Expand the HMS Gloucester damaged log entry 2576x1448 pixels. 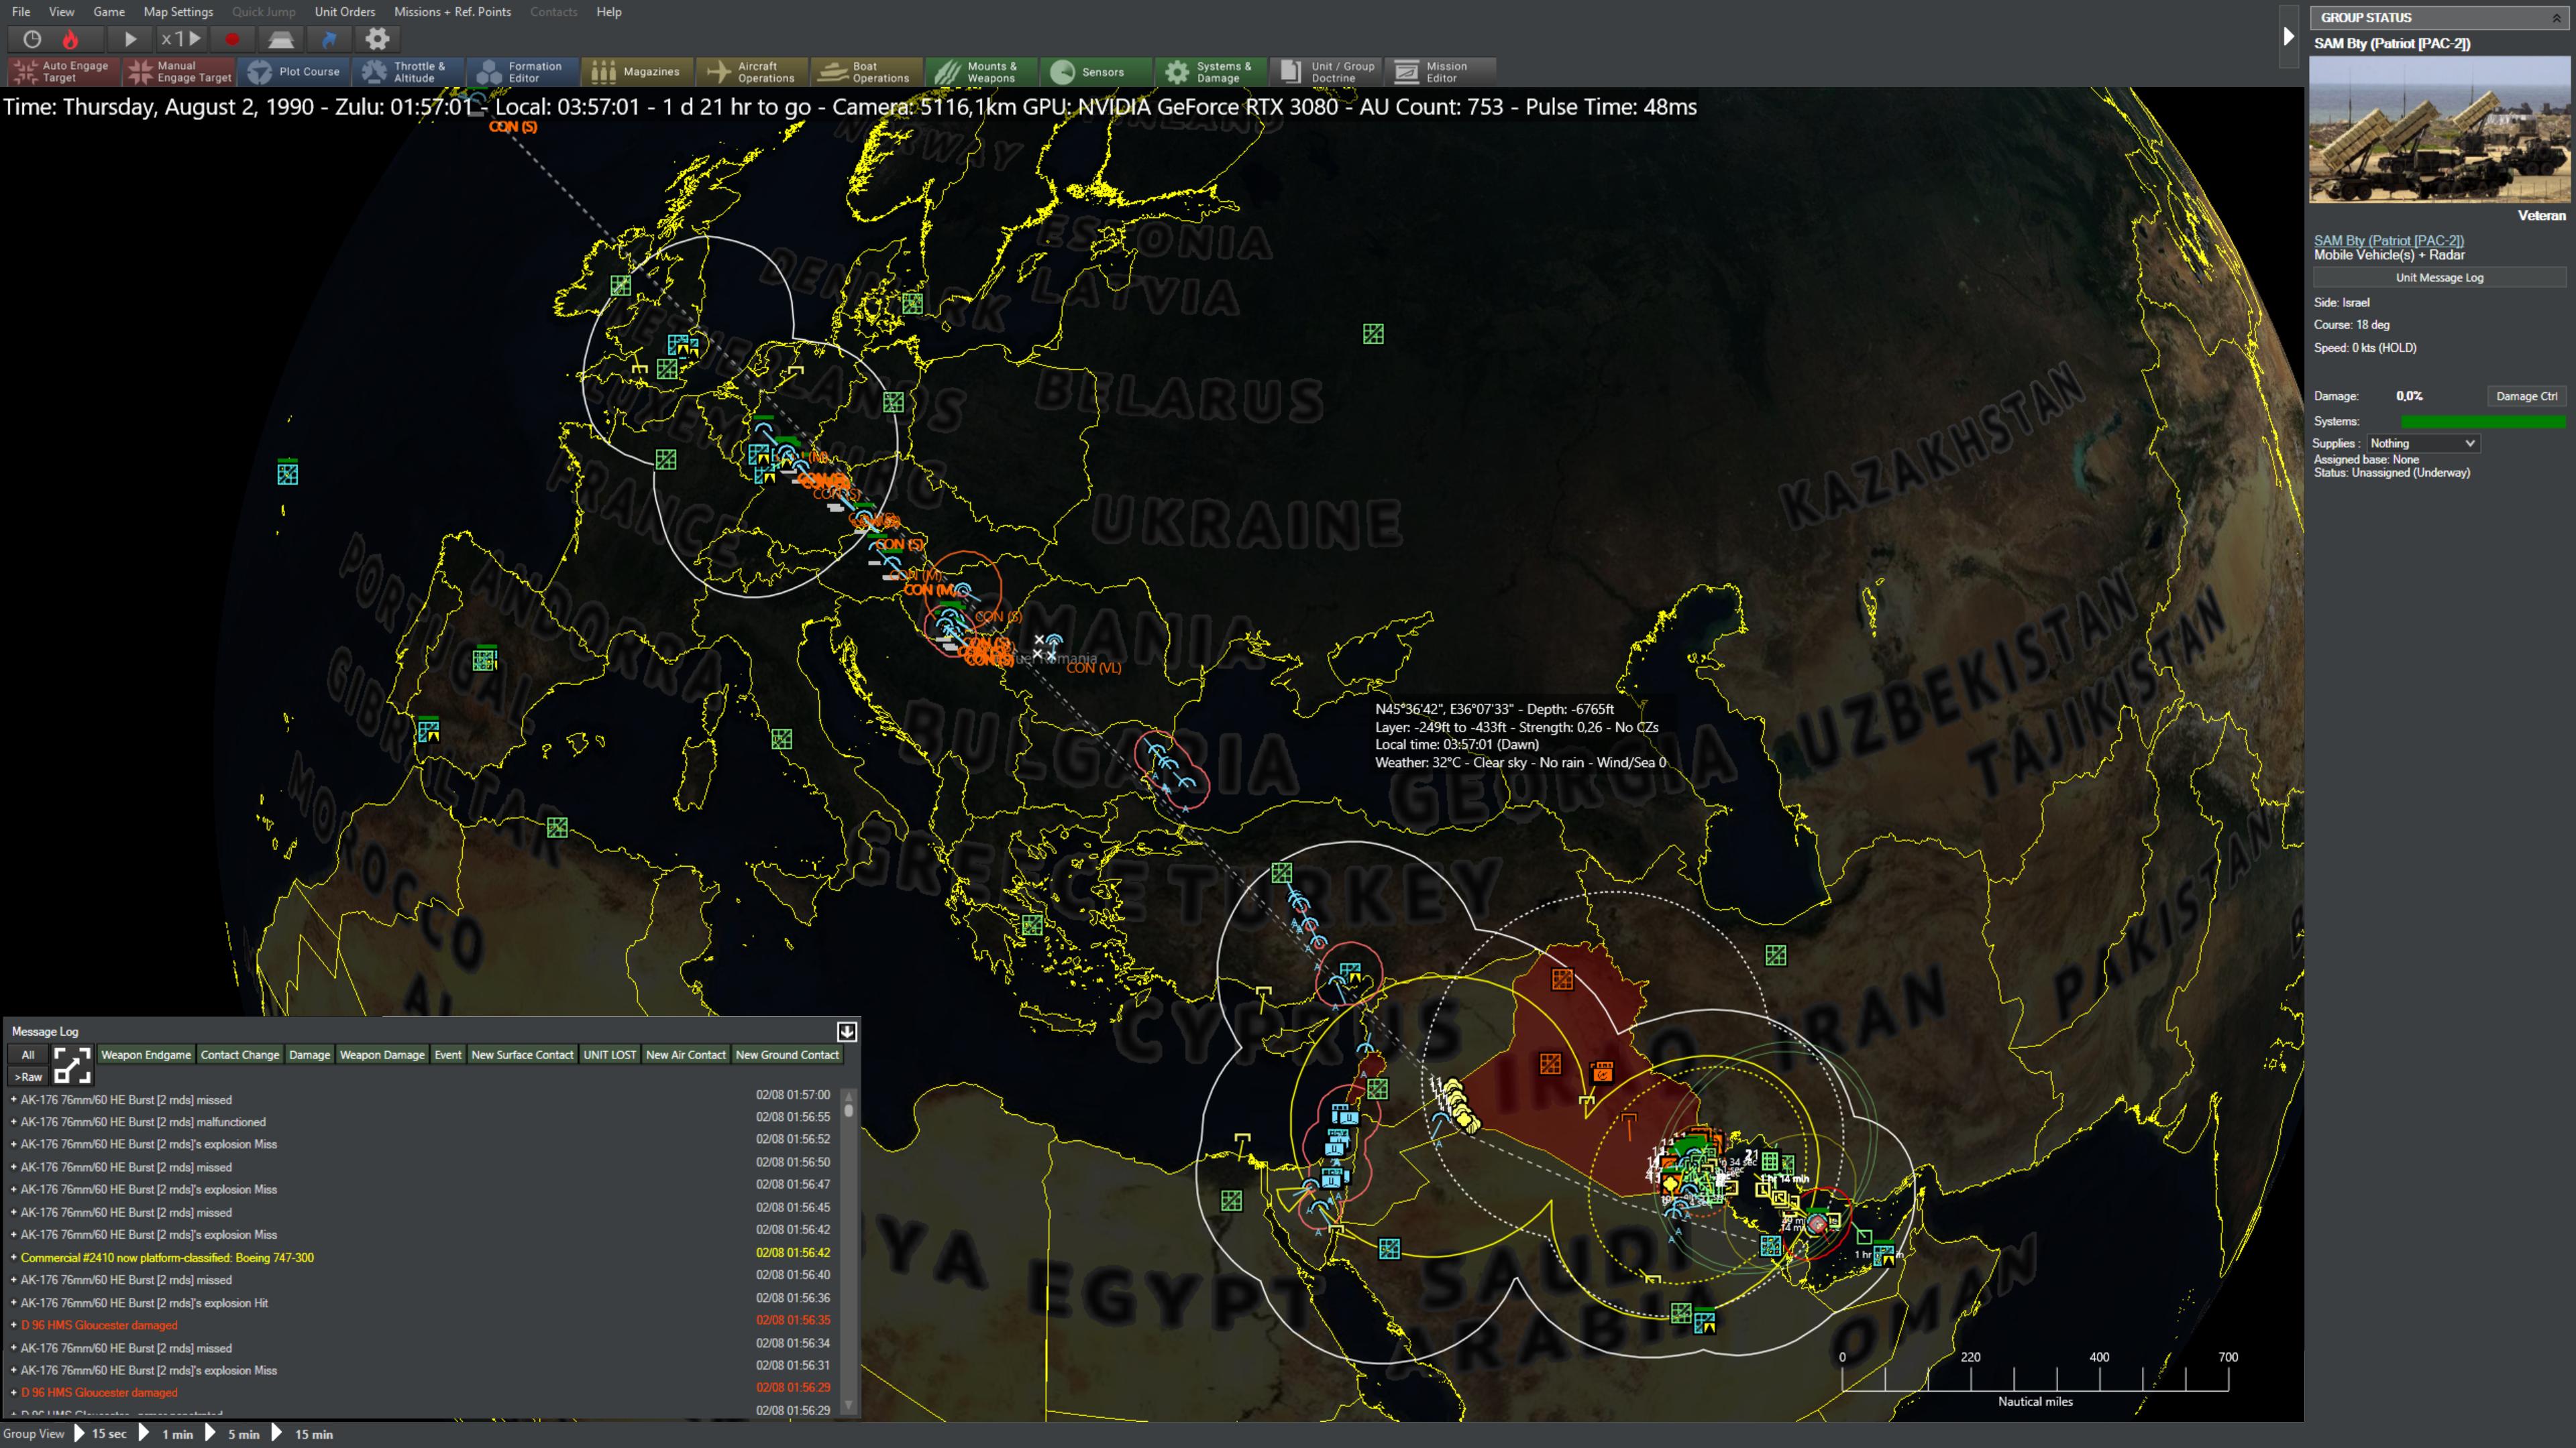click(14, 1325)
